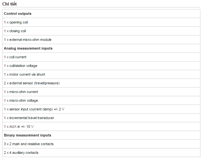Image resolution: width=203 pixels, height=159 pixels.
Task: Select the "1 x AUX in +/- 10 V" row
Action: [x=101, y=126]
